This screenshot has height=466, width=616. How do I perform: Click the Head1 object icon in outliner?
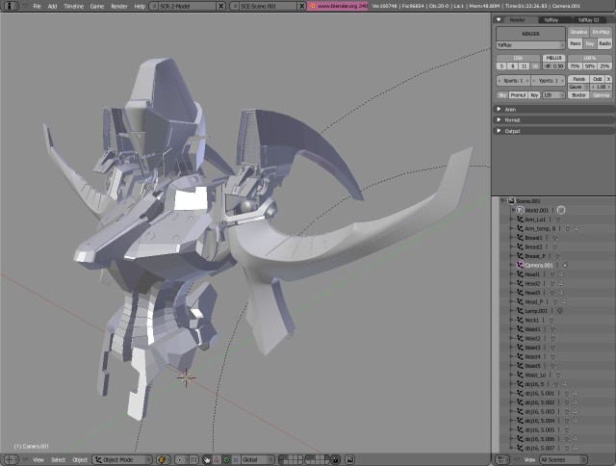519,274
